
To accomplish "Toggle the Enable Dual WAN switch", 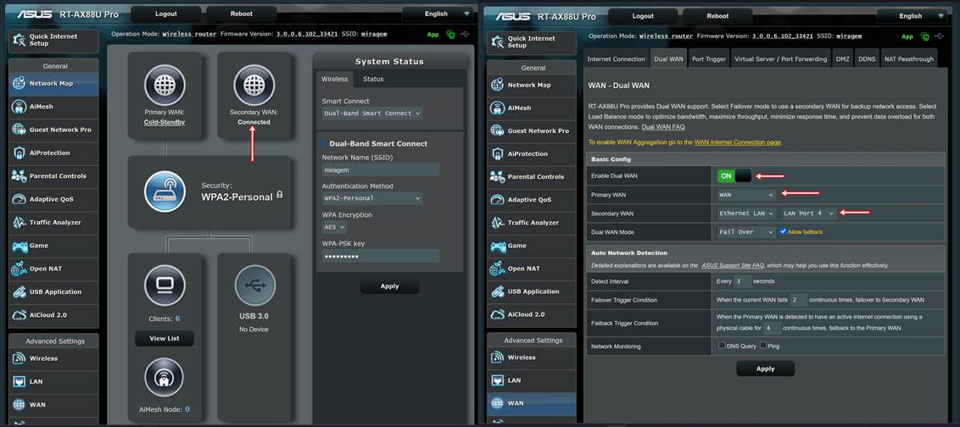I will (x=734, y=176).
